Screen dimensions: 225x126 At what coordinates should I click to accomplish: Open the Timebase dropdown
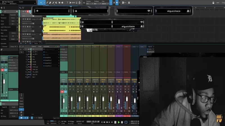click(97, 4)
